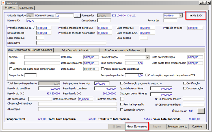The width and height of the screenshot is (212, 132).
Task: Click the Previsão chegada no porto ETA field
Action: point(105,28)
